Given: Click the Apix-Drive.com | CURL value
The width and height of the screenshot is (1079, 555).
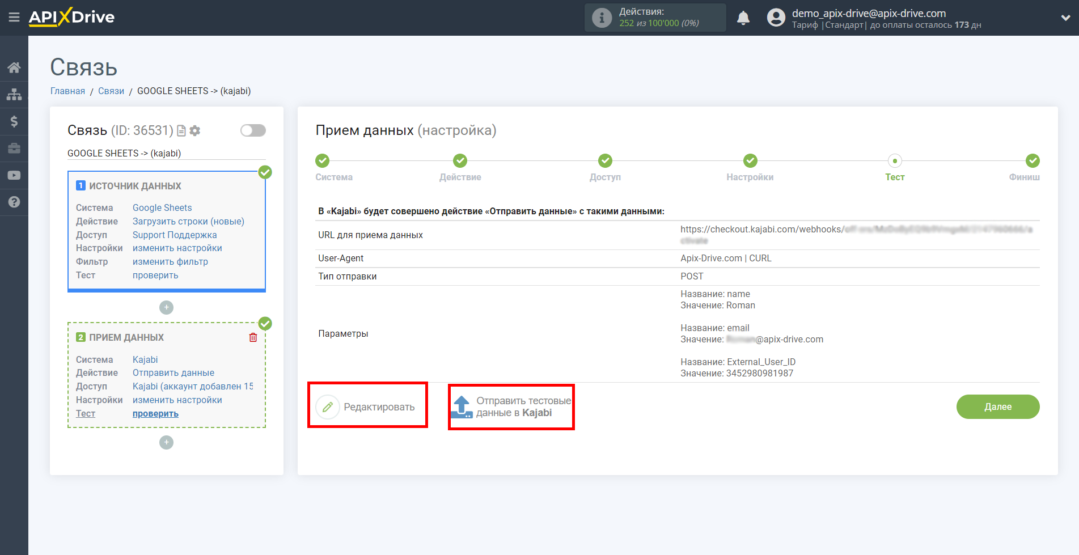Looking at the screenshot, I should point(726,259).
